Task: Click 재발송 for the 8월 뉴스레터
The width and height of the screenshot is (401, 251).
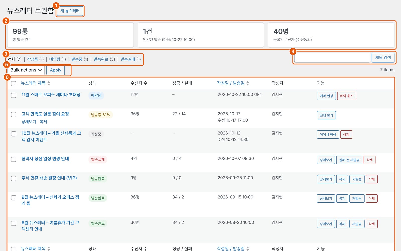Action: (357, 224)
